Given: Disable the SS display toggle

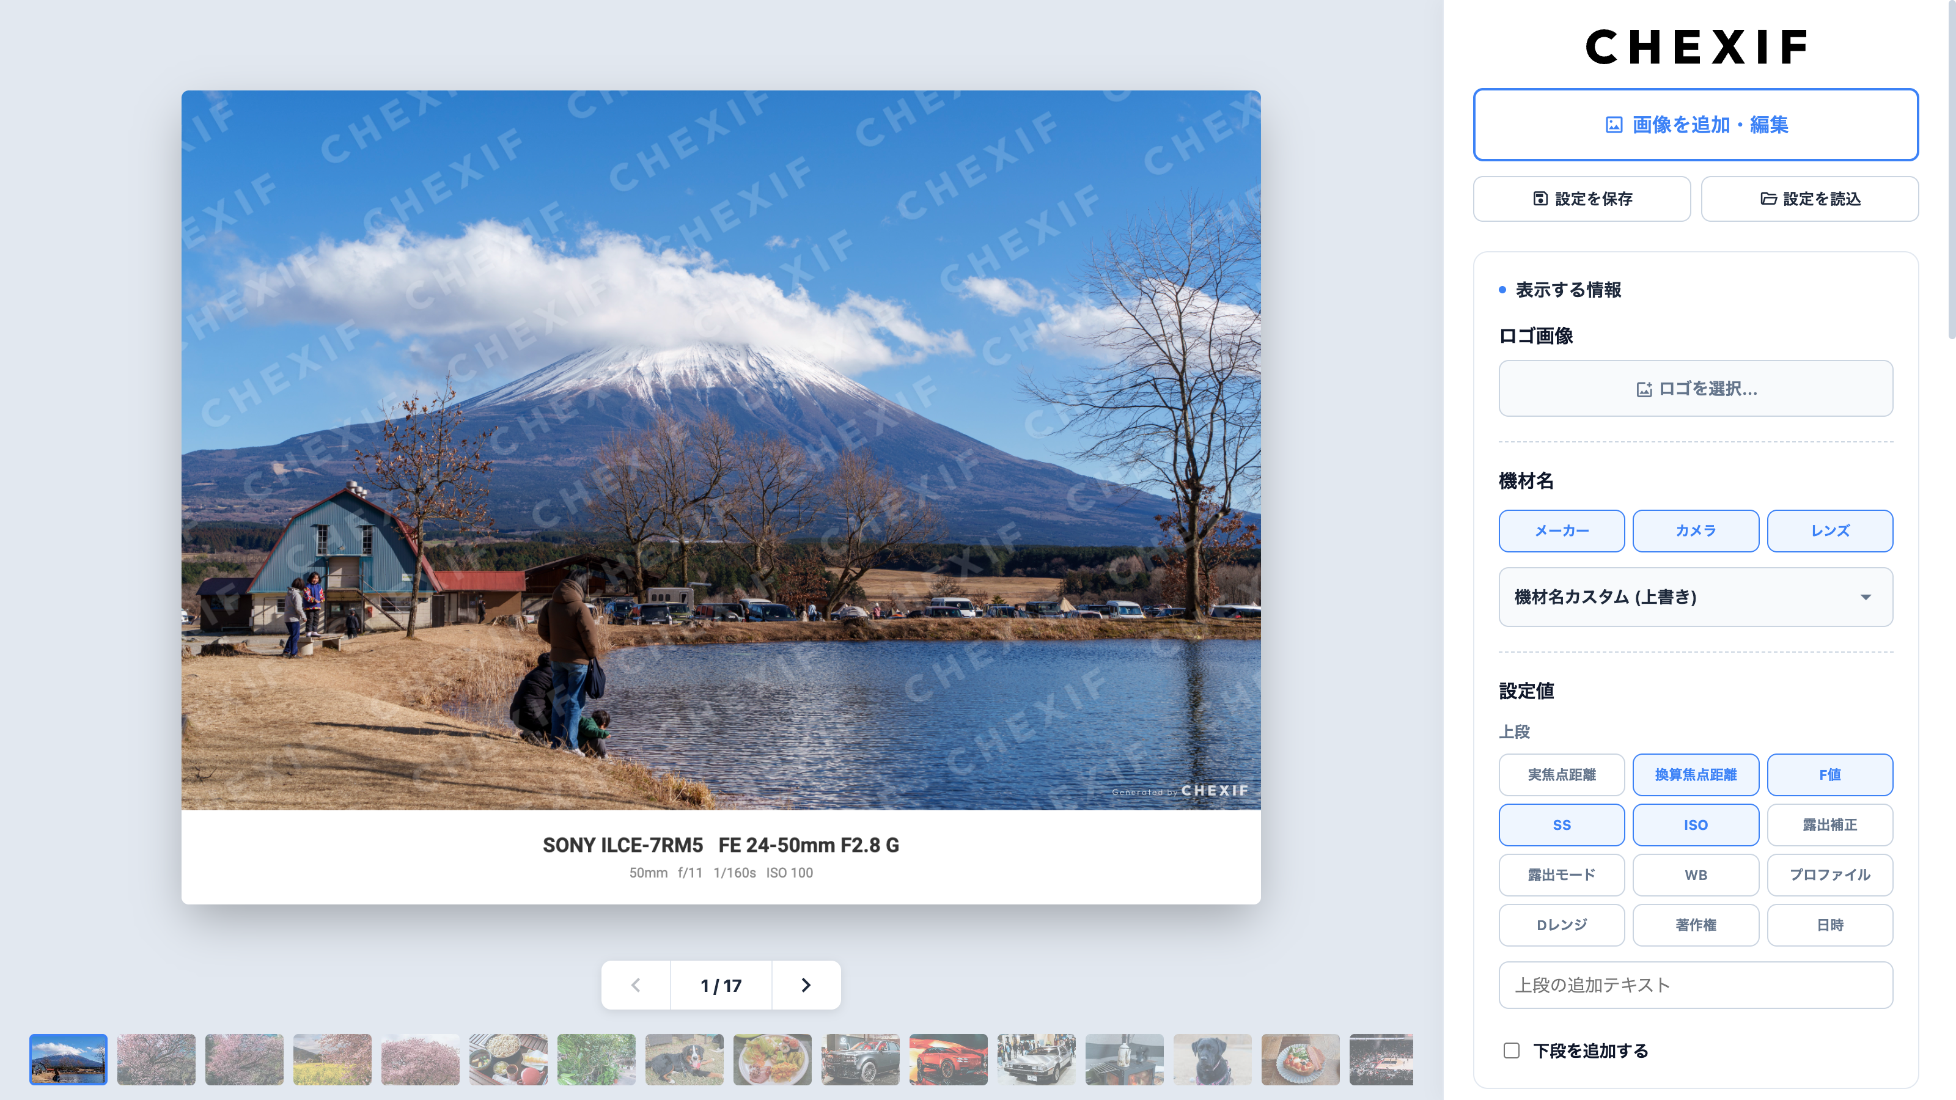Looking at the screenshot, I should pyautogui.click(x=1561, y=825).
